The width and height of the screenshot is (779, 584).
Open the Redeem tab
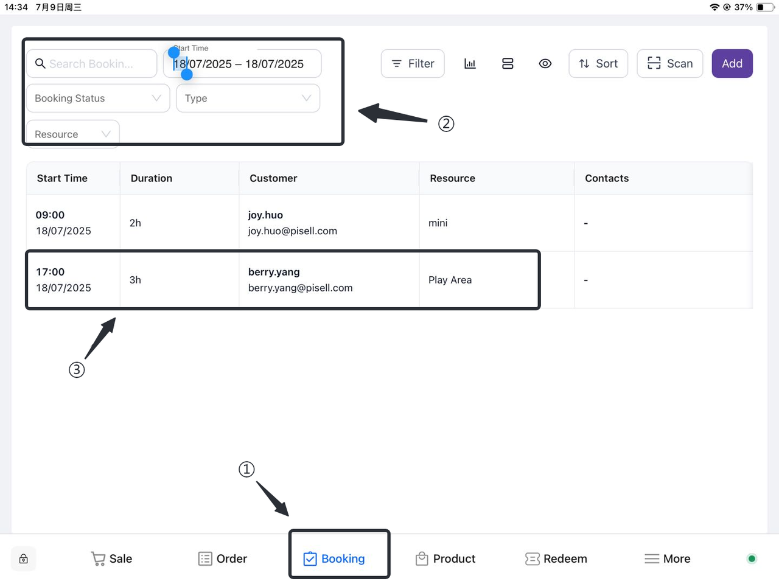(556, 558)
